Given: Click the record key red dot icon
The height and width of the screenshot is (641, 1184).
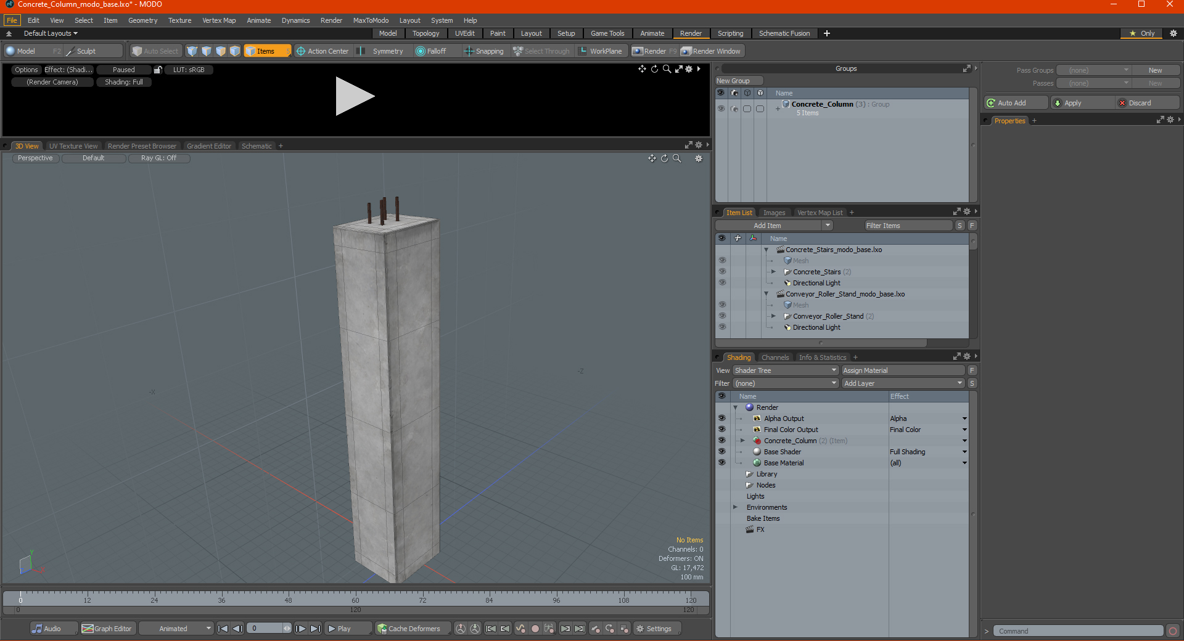Looking at the screenshot, I should coord(535,629).
